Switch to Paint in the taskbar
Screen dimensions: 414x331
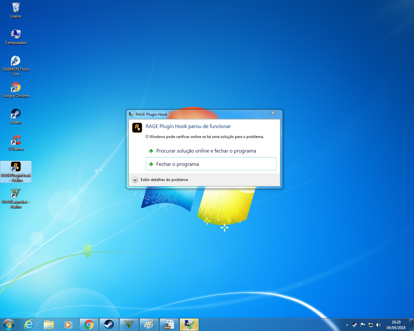tap(149, 325)
